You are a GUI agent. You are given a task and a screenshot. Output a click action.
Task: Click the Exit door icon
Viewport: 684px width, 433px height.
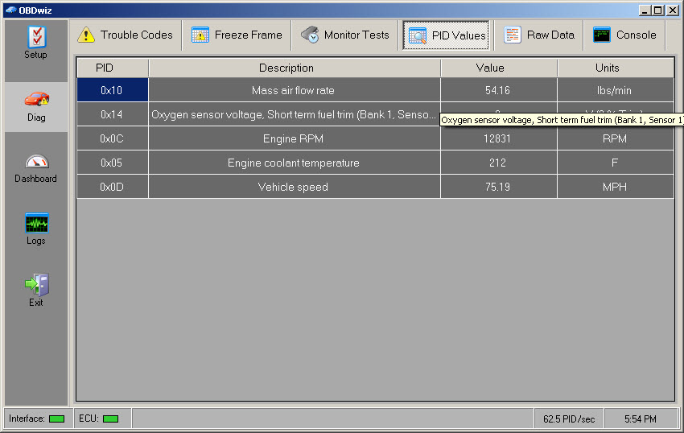tap(36, 285)
